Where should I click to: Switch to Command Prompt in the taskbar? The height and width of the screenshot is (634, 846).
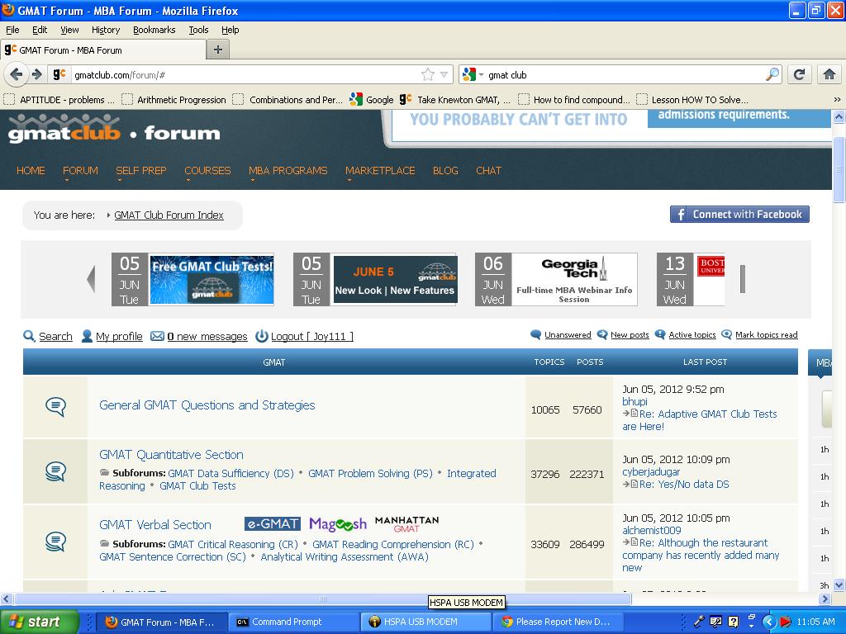coord(287,622)
